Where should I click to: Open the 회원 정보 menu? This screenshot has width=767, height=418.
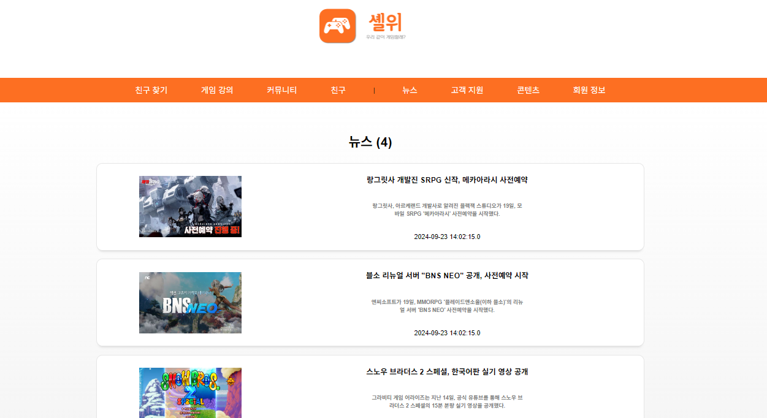[589, 90]
